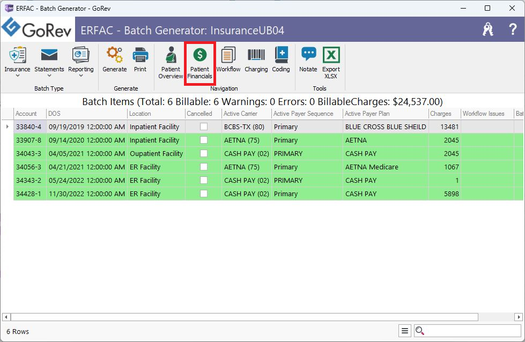Screen dimensions: 525x342
Task: Sort by the Charges column header
Action: point(445,114)
